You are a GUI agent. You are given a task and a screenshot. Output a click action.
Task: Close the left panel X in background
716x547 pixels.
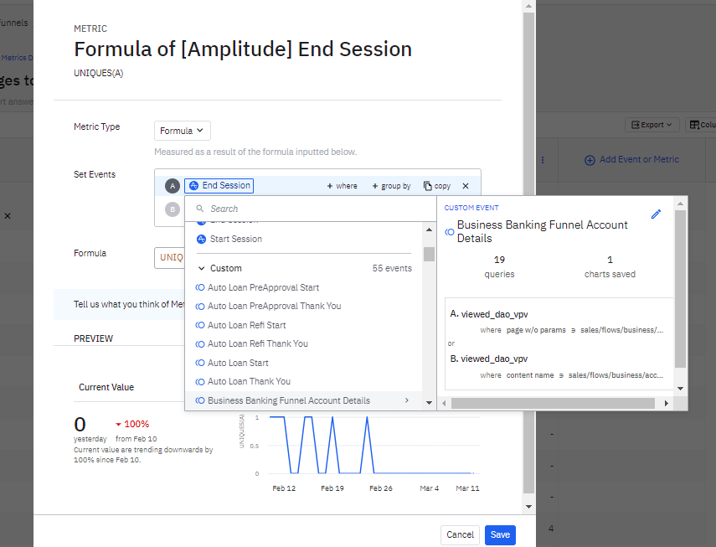pos(8,216)
